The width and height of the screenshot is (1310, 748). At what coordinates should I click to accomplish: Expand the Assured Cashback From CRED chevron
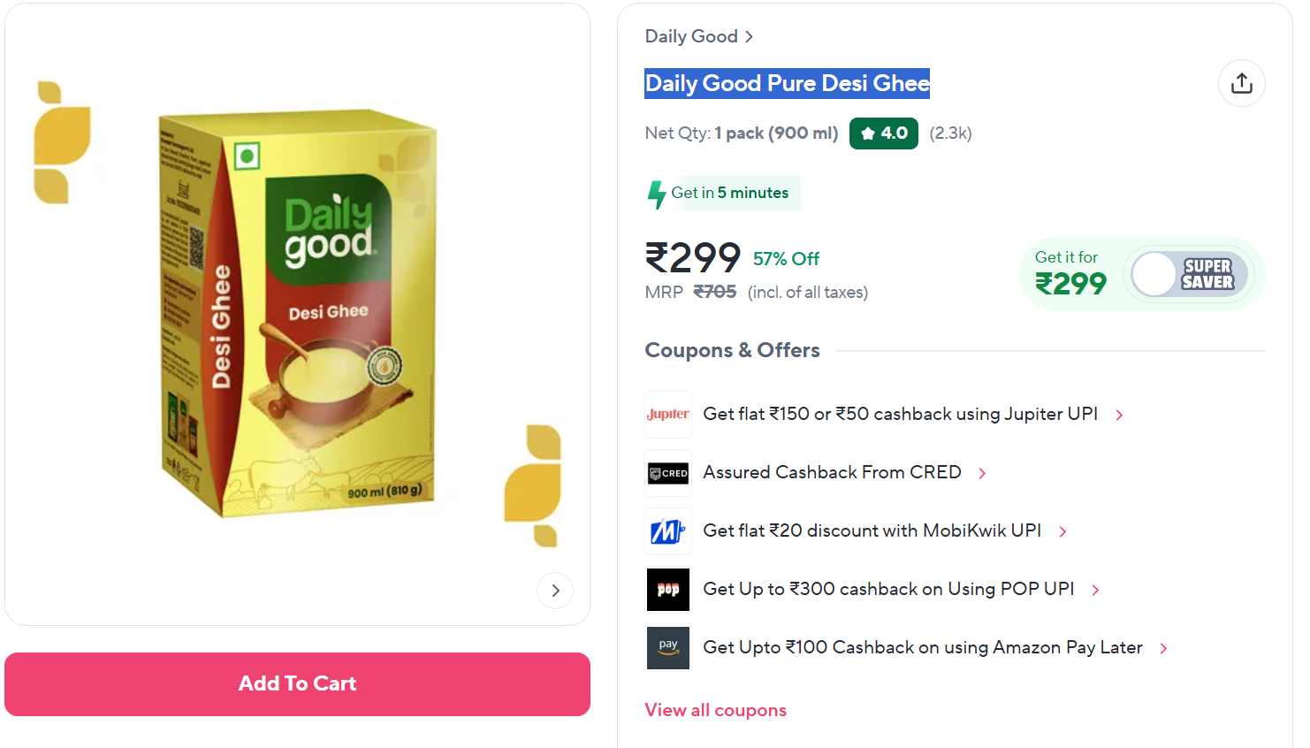pyautogui.click(x=982, y=473)
